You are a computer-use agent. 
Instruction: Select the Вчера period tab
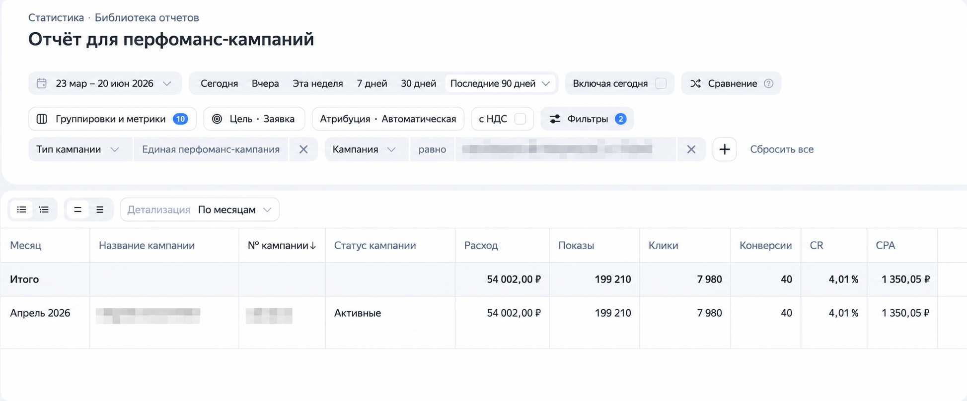tap(265, 83)
